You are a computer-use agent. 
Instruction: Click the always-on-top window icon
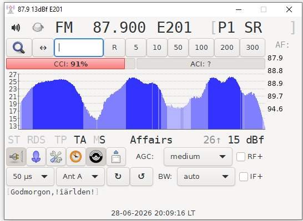(x=116, y=157)
